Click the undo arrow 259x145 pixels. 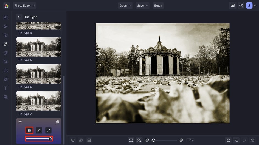click(236, 140)
